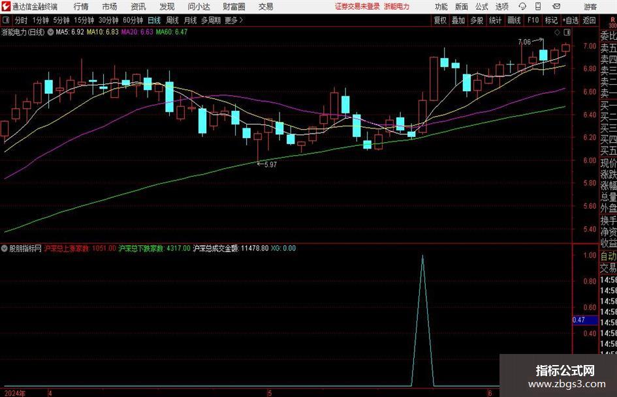This screenshot has width=617, height=397.
Task: Click the 沪深总下跌家数 4317.00 readout
Action: point(154,248)
